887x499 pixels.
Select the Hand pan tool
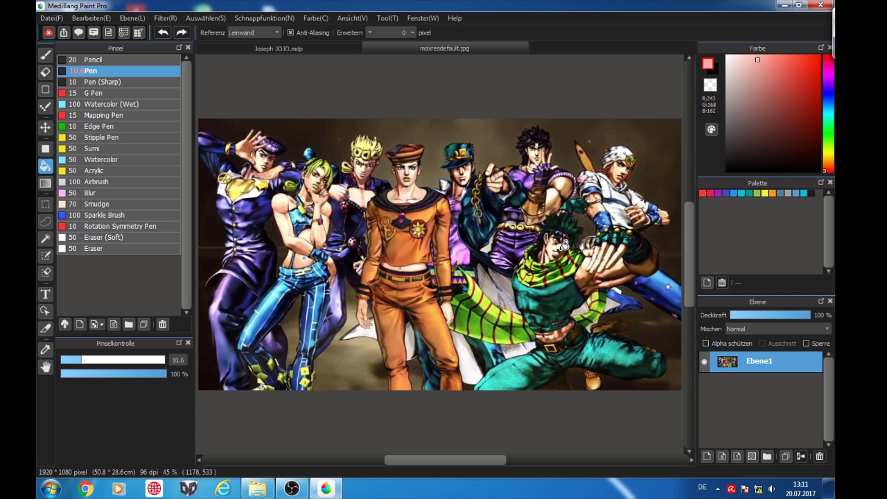coord(45,367)
